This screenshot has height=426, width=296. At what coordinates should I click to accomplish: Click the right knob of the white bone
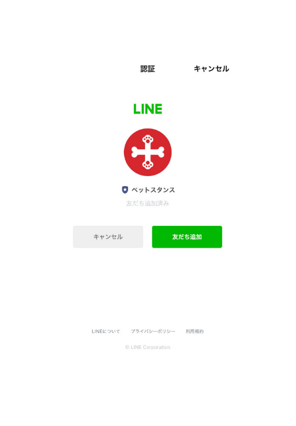(x=161, y=152)
